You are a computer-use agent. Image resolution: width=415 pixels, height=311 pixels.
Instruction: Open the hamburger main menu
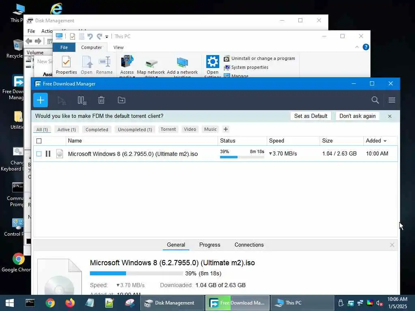tap(392, 100)
